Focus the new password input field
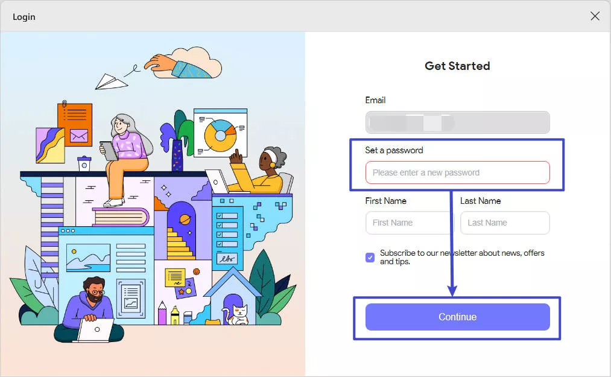Image resolution: width=611 pixels, height=377 pixels. coord(457,173)
